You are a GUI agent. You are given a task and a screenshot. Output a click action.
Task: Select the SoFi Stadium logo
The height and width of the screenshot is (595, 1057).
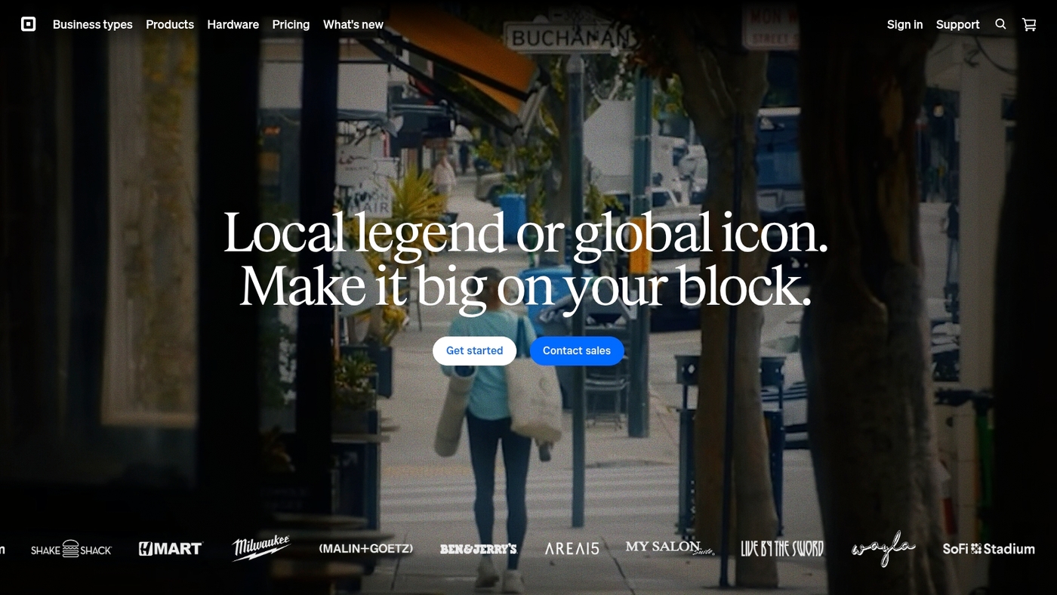(988, 549)
